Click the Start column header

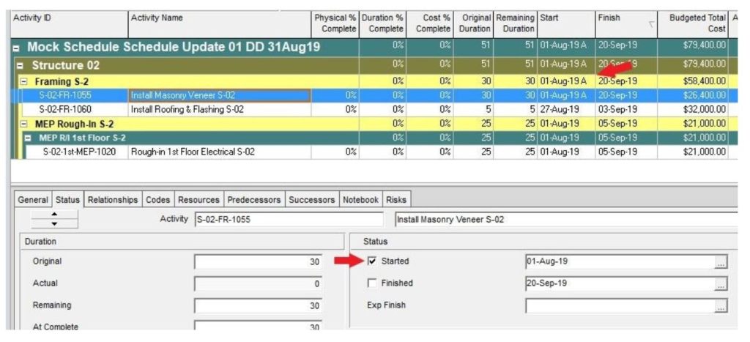(x=566, y=24)
